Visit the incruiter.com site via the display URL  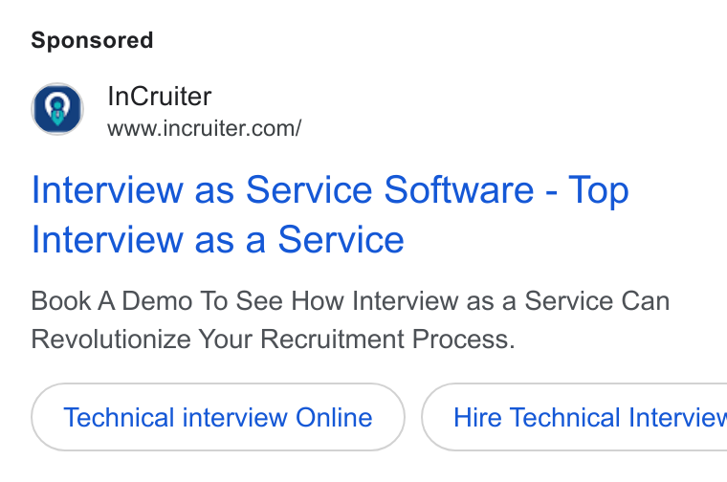coord(205,128)
